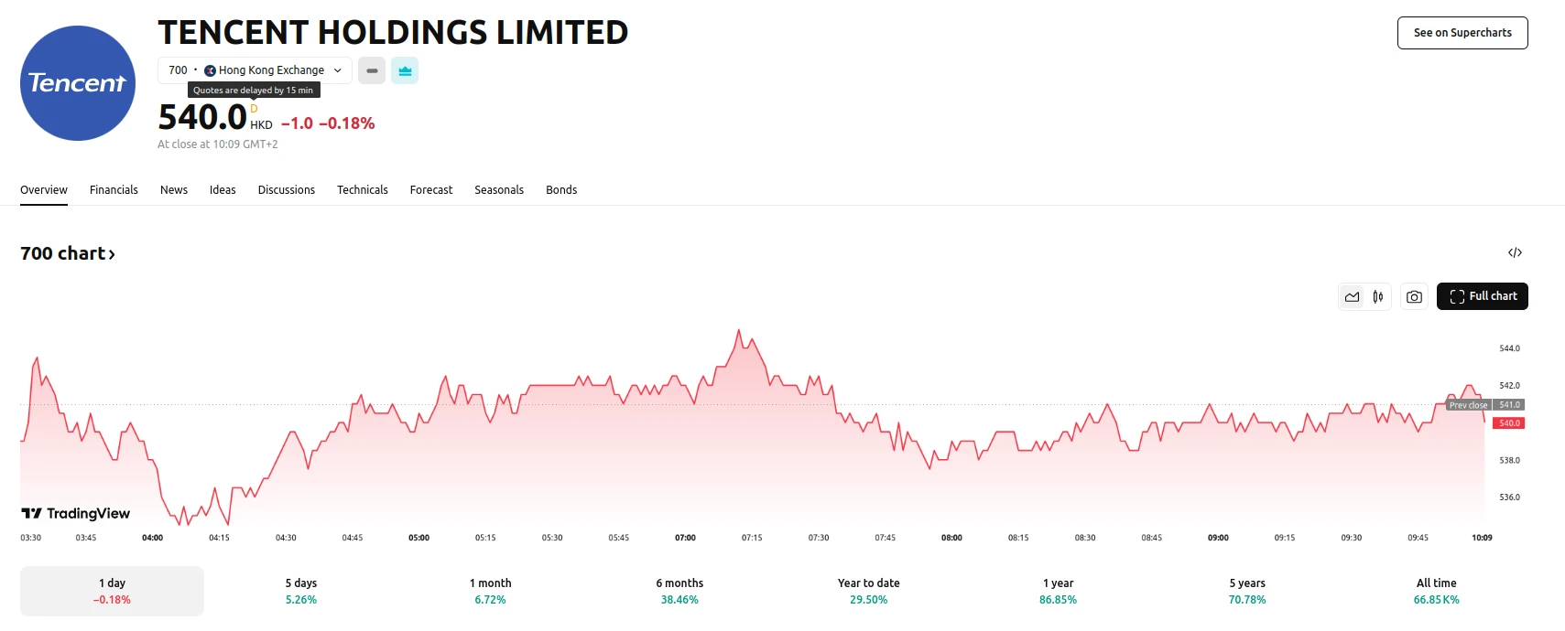Click the 10:09 time axis label
The width and height of the screenshot is (1565, 631).
tap(1482, 538)
